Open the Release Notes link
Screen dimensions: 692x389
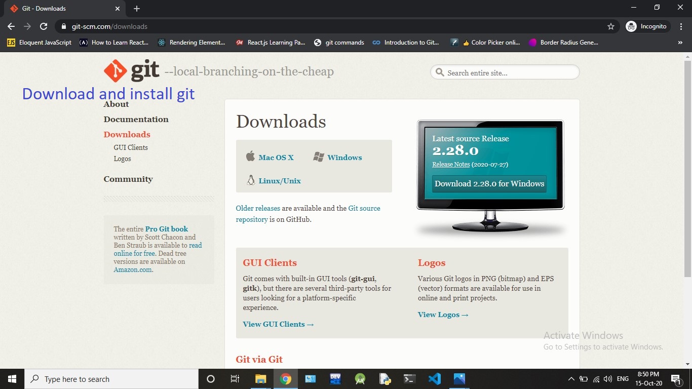(x=451, y=165)
